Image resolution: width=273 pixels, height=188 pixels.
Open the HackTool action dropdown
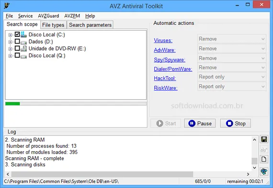(x=232, y=77)
